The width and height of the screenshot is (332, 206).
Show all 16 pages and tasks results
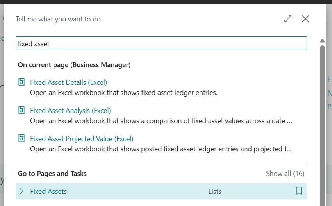[x=285, y=174]
